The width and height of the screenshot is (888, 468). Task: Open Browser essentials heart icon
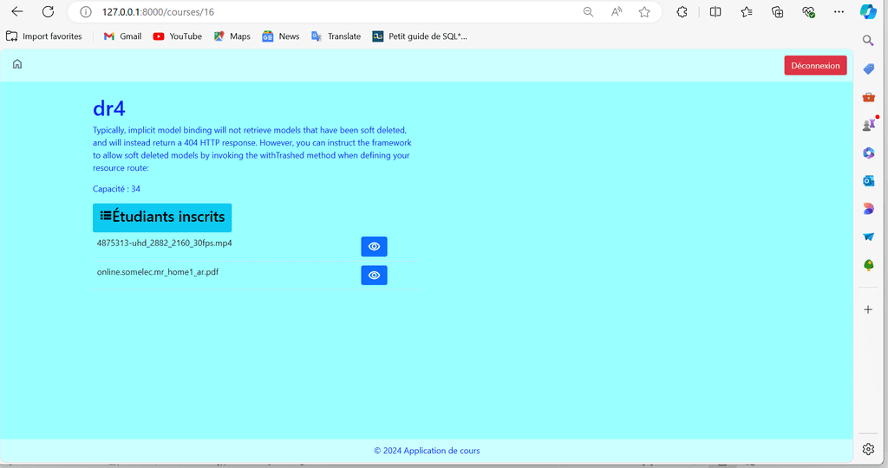(809, 12)
